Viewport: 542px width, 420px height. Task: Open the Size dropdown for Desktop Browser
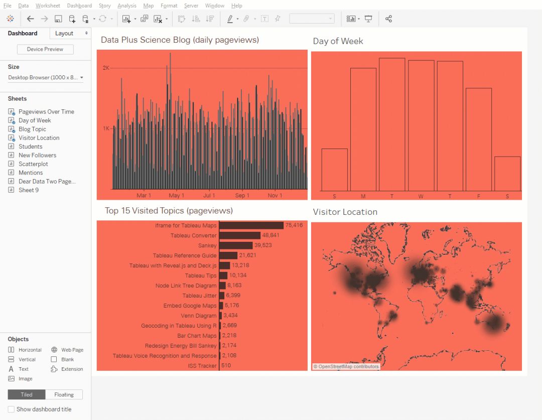tap(82, 78)
